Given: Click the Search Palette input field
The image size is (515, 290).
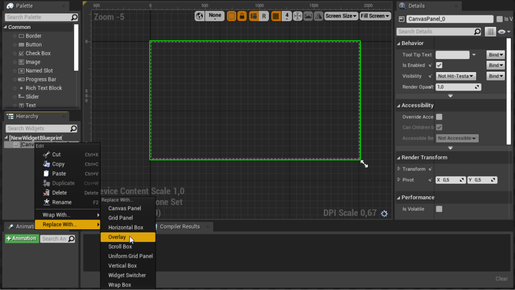Looking at the screenshot, I should point(39,17).
